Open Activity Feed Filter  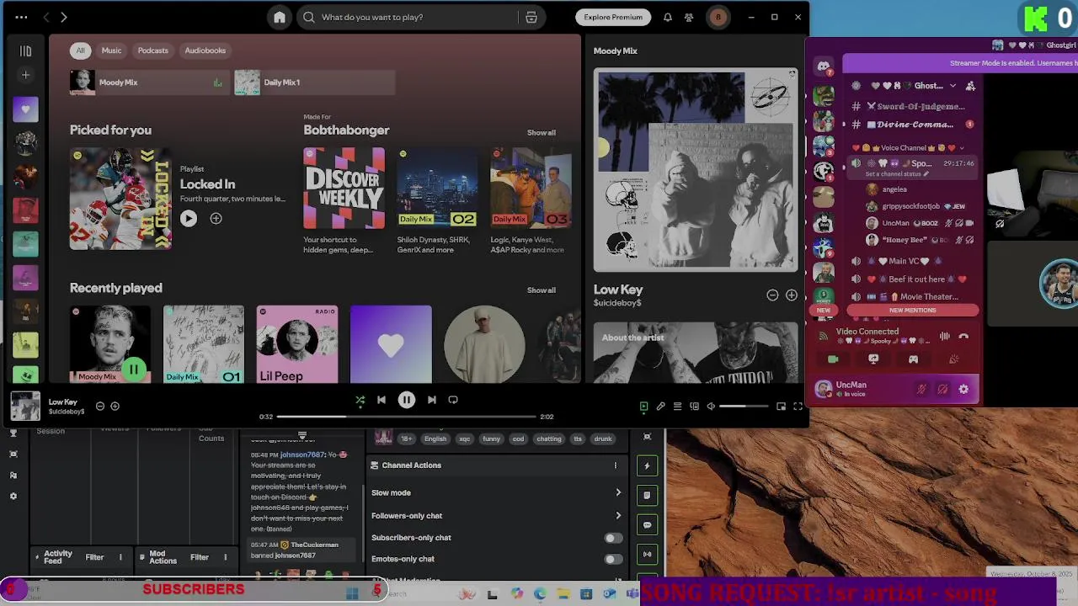tap(94, 557)
